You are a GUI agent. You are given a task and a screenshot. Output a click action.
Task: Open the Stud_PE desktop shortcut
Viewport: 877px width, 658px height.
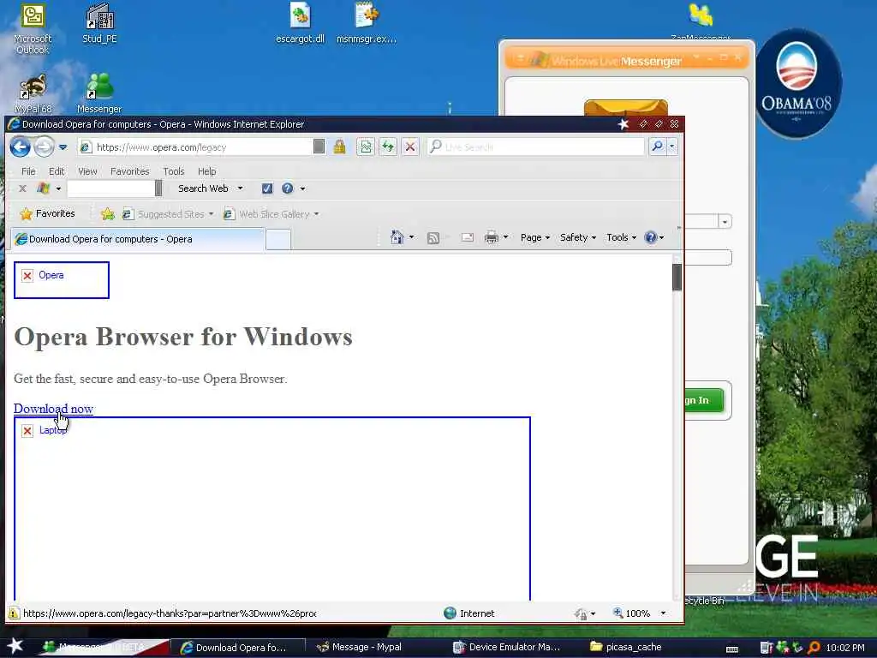pos(99,23)
